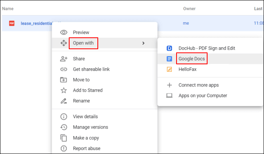264x154 pixels.
Task: Sort by the Name column header
Action: tap(8, 9)
